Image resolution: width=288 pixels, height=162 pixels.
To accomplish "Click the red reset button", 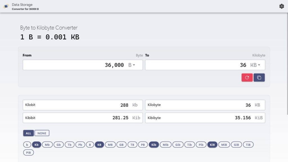I will click(247, 78).
